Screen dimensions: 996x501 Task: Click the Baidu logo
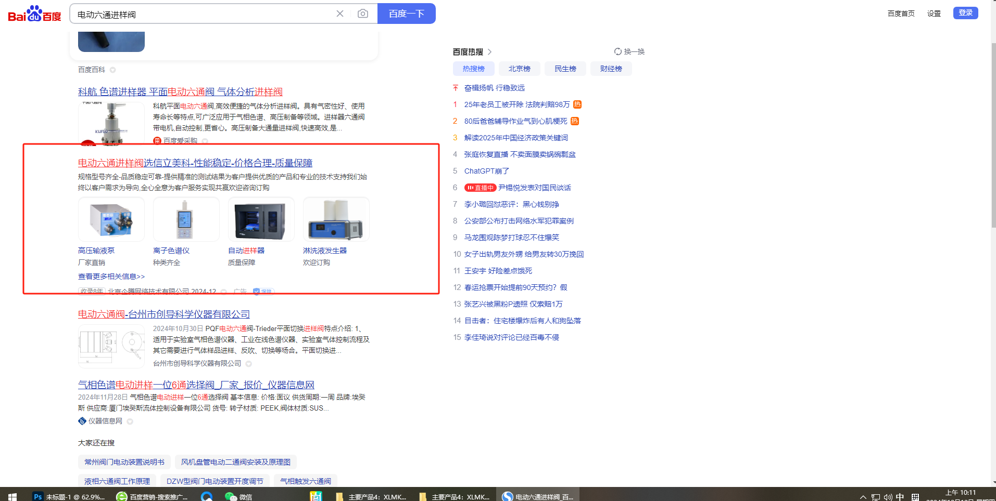[x=34, y=14]
